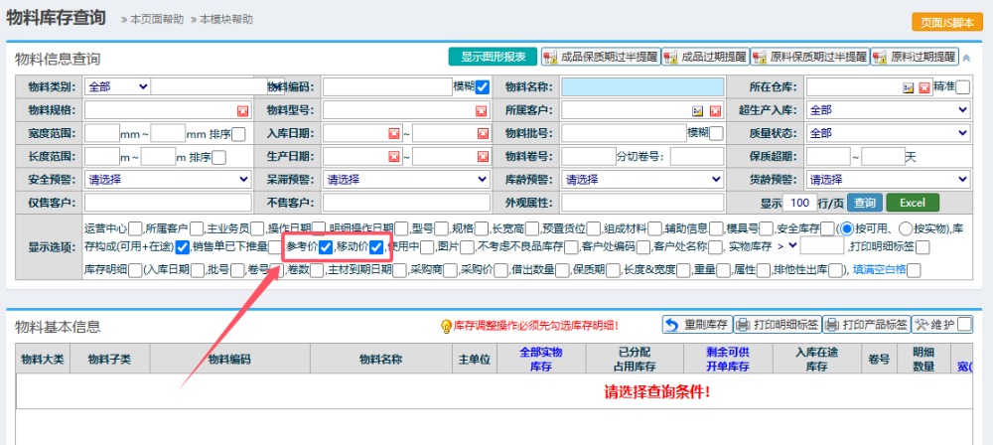The width and height of the screenshot is (993, 445).
Task: Click the green Excel export button
Action: (x=912, y=203)
